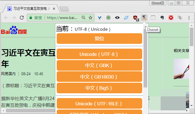Select Unicode (UTF-16LE) encoding
This screenshot has height=114, width=195.
(99, 103)
